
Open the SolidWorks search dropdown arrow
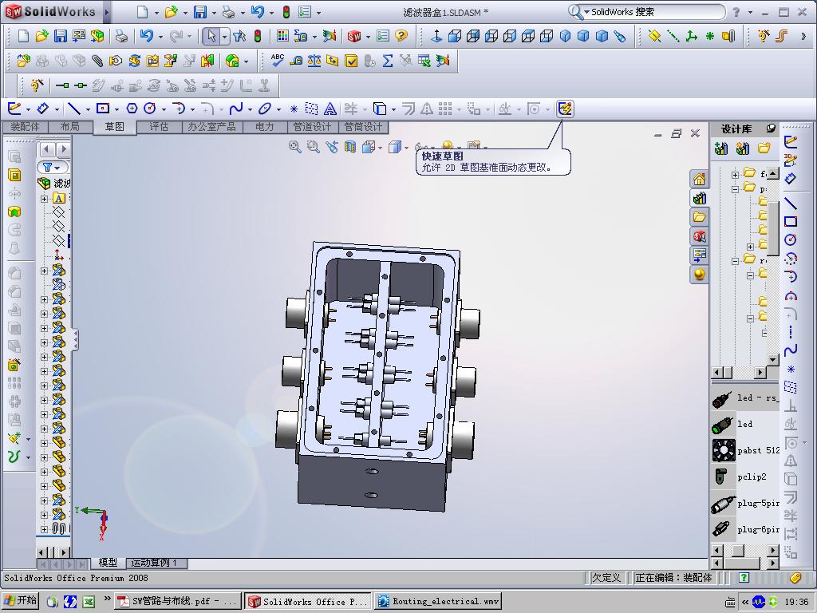[x=586, y=12]
